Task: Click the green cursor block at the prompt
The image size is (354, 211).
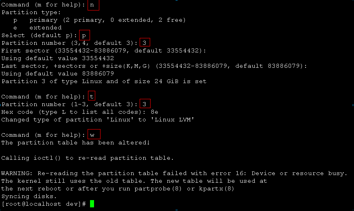Action: click(92, 204)
